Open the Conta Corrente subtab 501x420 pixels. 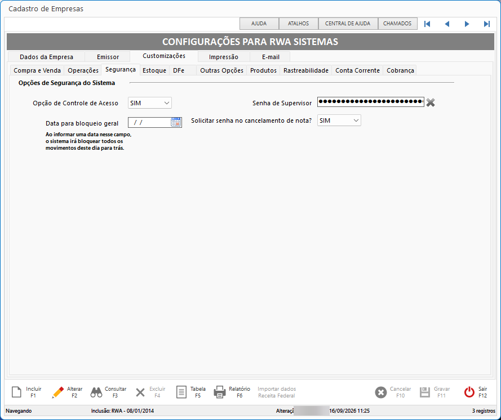coord(357,70)
